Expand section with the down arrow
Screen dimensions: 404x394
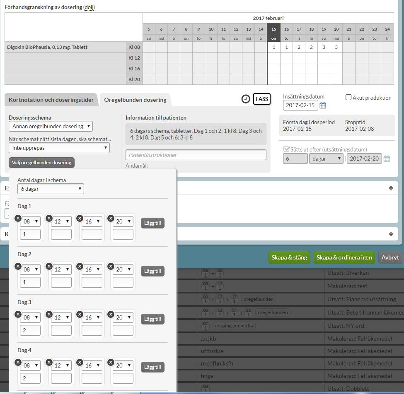point(391,234)
